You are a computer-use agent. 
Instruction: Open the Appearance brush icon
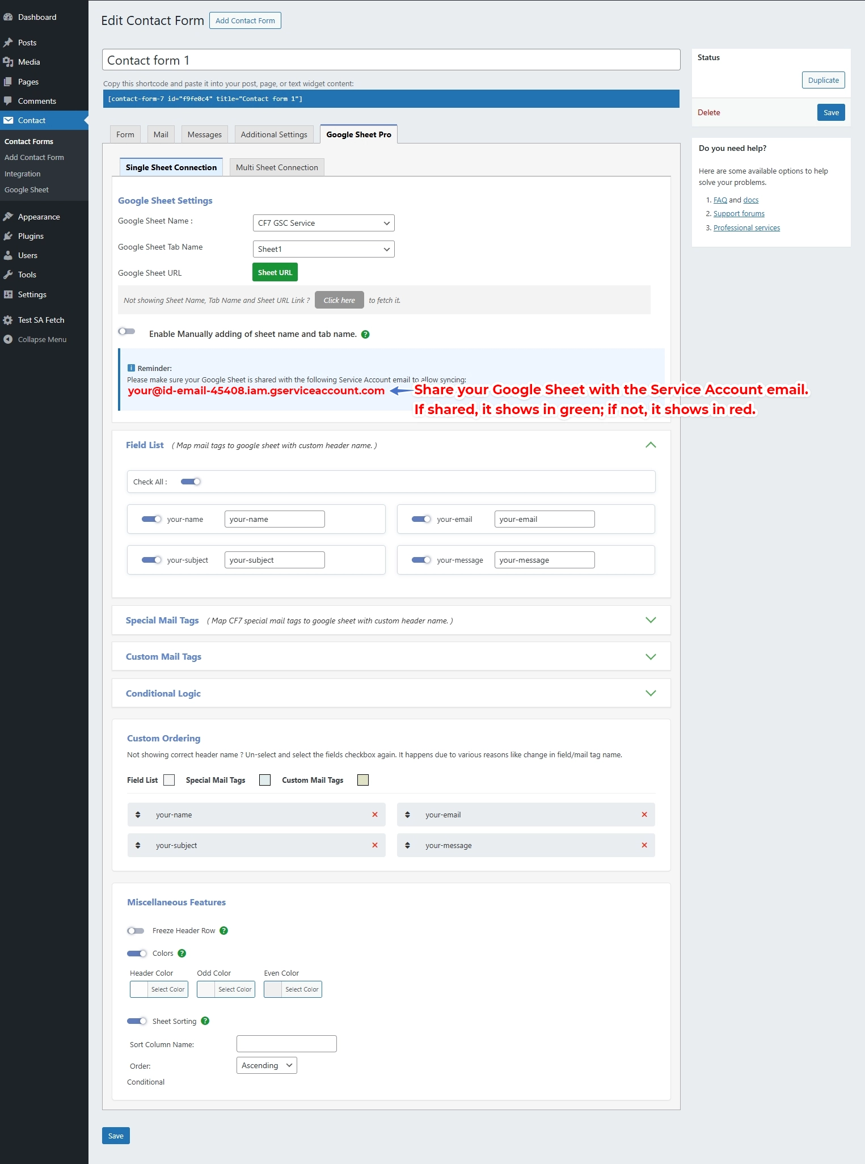tap(8, 217)
